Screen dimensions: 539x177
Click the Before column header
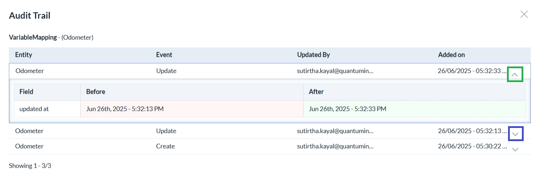tap(95, 92)
